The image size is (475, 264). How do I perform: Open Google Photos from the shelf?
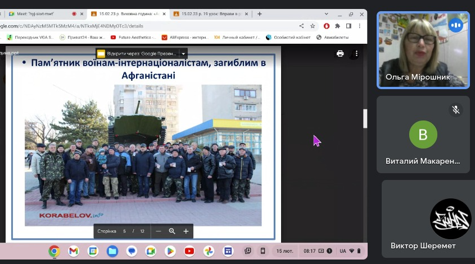209,251
